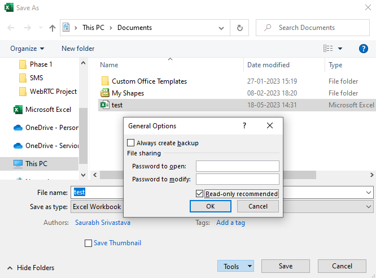Create a New folder
This screenshot has height=278, width=376.
(x=78, y=49)
